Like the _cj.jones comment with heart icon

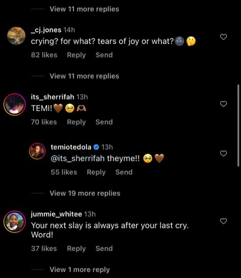coord(224,37)
